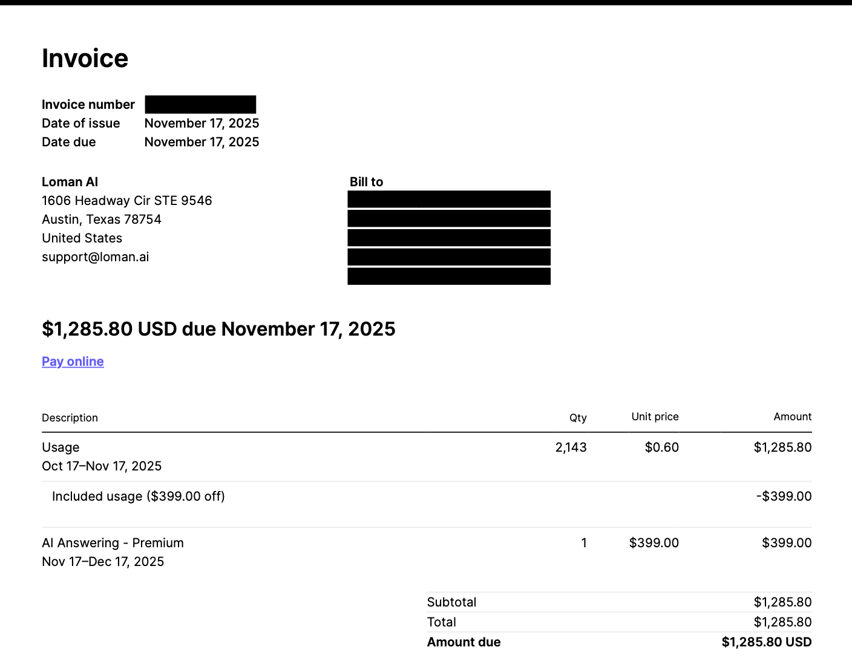Select the Date due label
The image size is (852, 670).
pos(68,142)
